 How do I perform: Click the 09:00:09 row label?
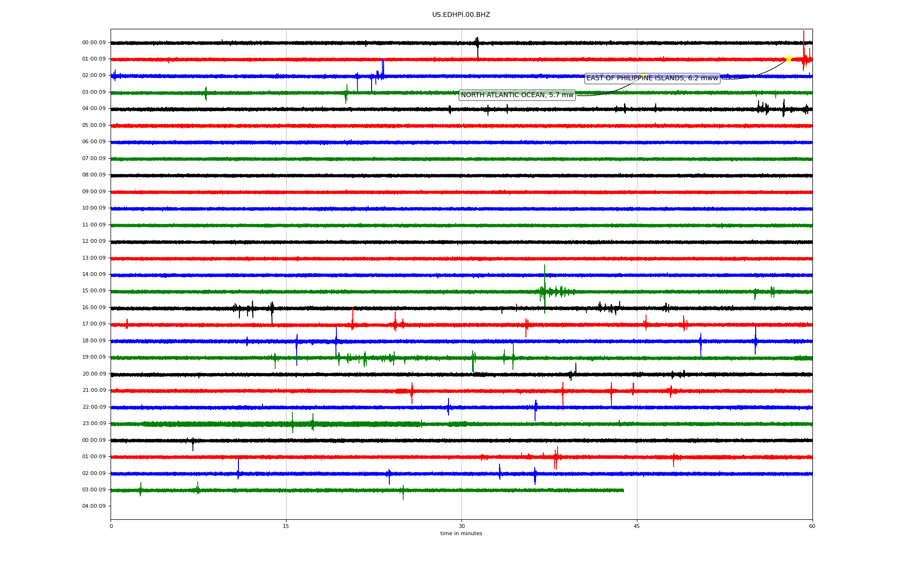tap(94, 192)
